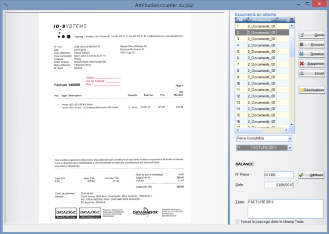Select document row 1

pyautogui.click(x=262, y=26)
